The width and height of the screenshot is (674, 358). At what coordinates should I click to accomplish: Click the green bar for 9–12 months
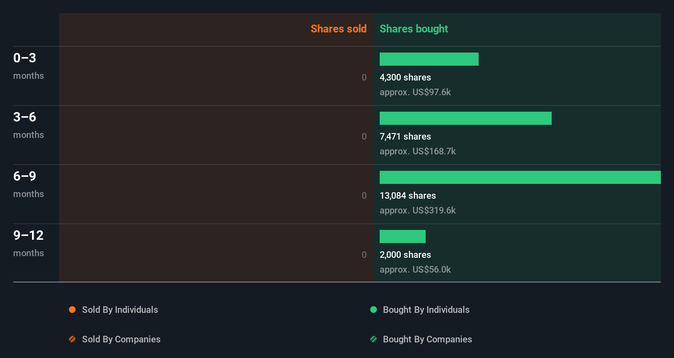(x=403, y=236)
